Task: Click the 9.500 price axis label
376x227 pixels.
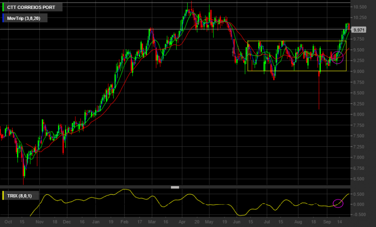Action: (x=359, y=50)
